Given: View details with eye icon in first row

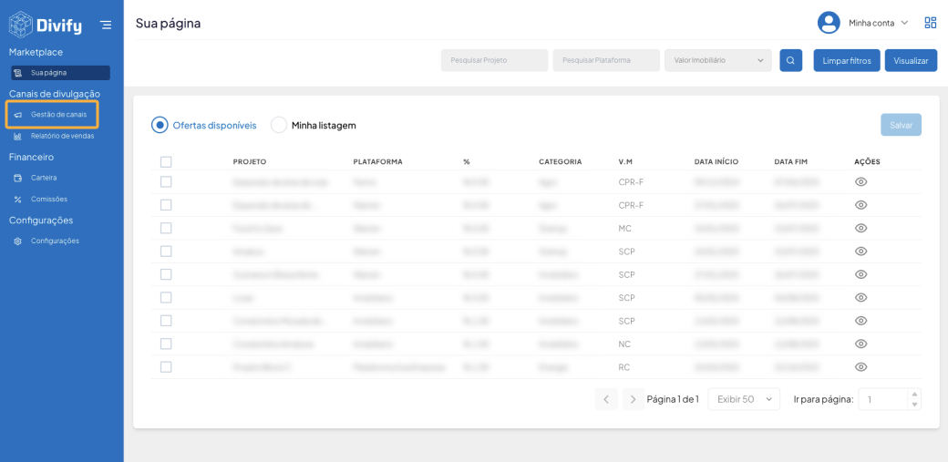Looking at the screenshot, I should 860,182.
